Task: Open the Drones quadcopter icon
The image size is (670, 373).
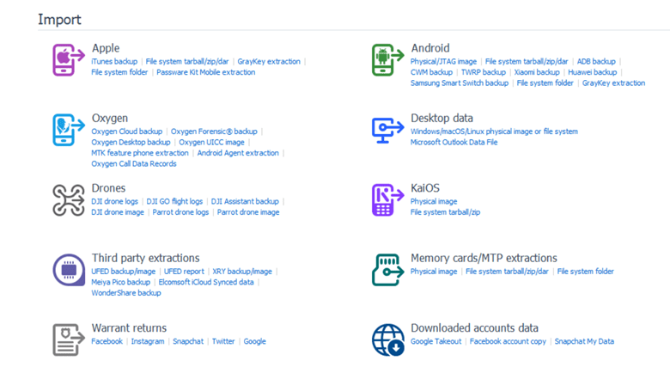Action: [x=69, y=199]
